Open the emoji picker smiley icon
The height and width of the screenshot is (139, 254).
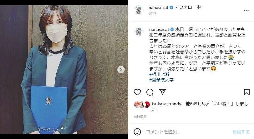click(137, 132)
